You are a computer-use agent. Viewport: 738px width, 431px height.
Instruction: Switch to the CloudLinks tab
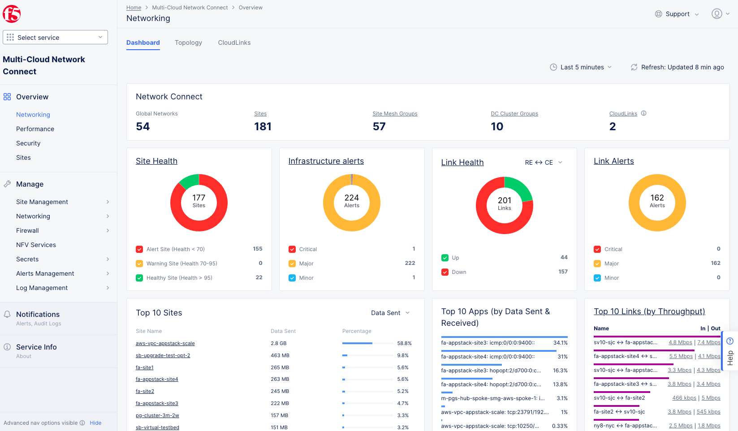click(234, 43)
